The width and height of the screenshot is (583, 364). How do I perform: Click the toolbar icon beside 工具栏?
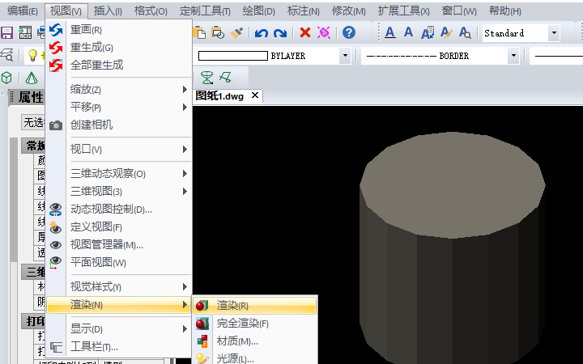[x=56, y=347]
